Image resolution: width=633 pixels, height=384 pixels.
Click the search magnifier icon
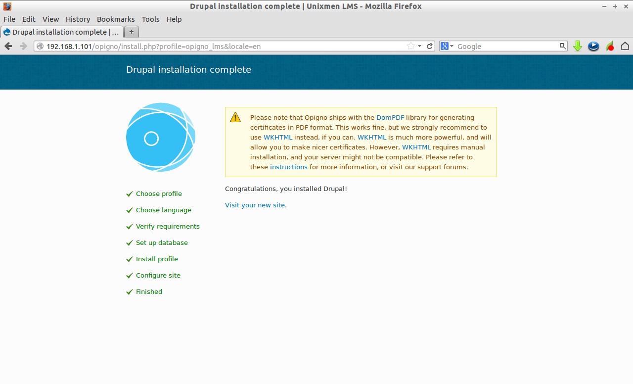[x=562, y=46]
